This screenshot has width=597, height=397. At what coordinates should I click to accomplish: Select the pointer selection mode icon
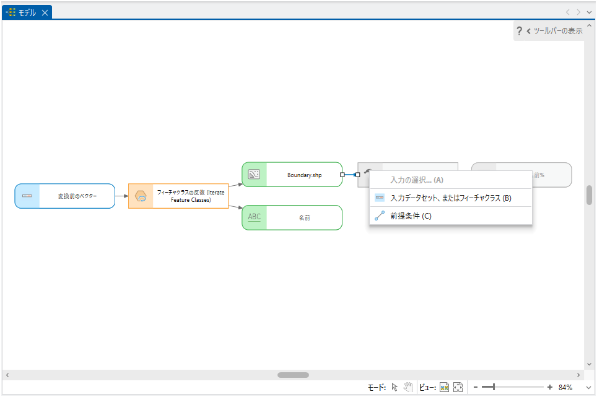pyautogui.click(x=395, y=387)
